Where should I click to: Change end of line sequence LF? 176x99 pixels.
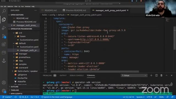tap(155, 97)
